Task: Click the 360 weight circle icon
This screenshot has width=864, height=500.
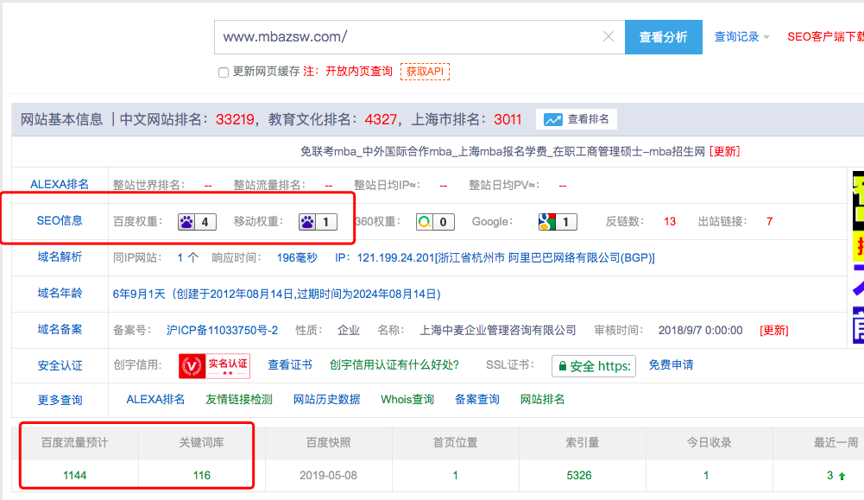Action: click(x=425, y=222)
